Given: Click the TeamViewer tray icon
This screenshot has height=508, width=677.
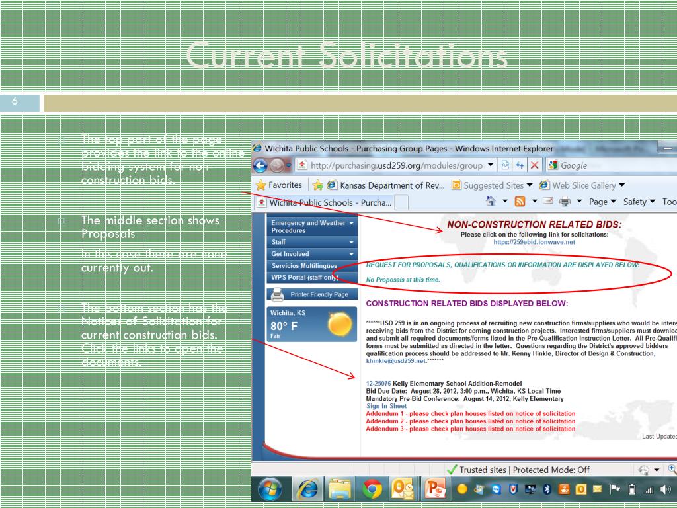Looking at the screenshot, I should tap(497, 489).
